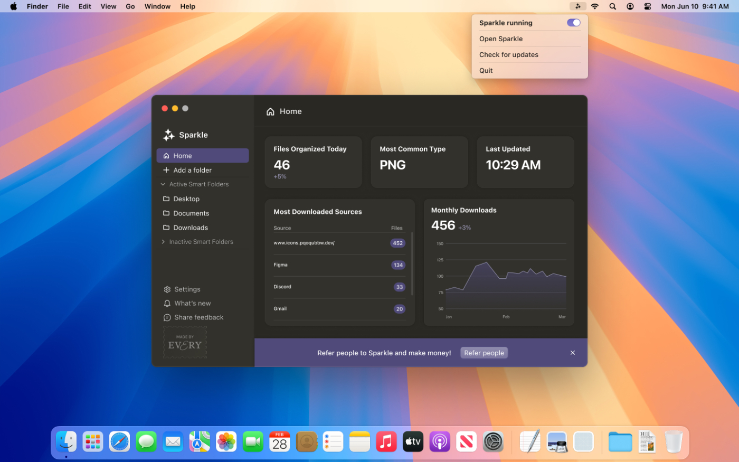This screenshot has height=462, width=739.
Task: Click the Sparkle menu bar icon
Action: 577,6
